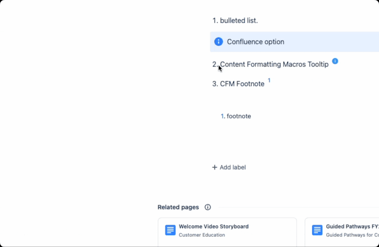
Task: Click the Welcome Video Storyboard page icon
Action: click(x=170, y=230)
